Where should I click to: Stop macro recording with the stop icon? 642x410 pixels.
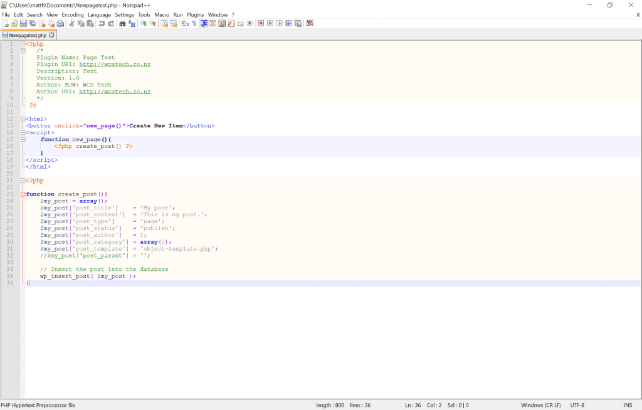(270, 23)
